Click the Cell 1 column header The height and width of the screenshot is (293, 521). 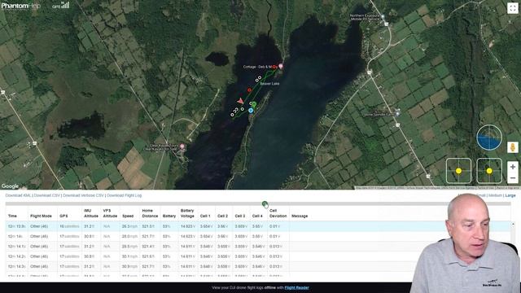205,216
